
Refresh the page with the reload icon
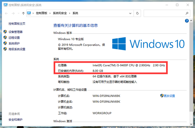[137, 13]
